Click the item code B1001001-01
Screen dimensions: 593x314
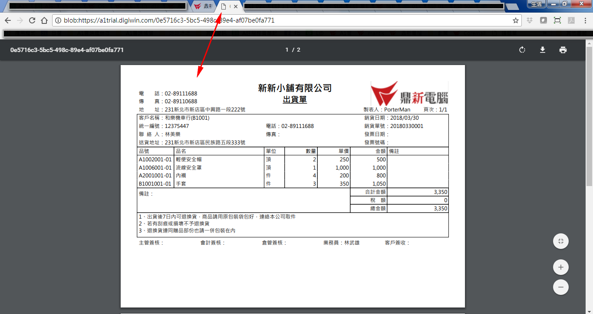155,184
